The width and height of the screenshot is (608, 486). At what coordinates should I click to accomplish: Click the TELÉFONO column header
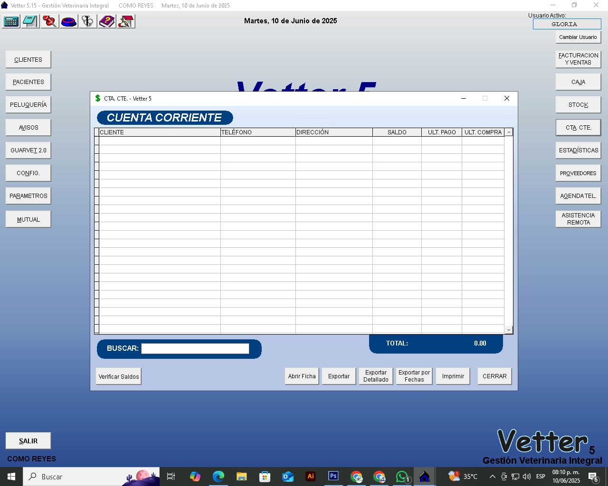click(x=258, y=132)
